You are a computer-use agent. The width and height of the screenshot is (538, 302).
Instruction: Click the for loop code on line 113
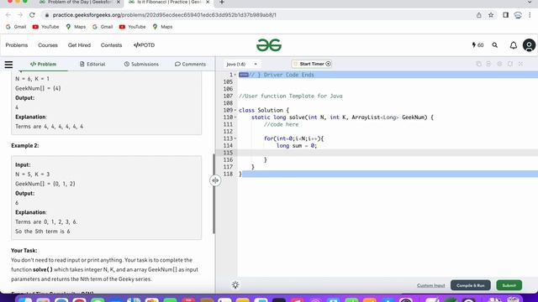pyautogui.click(x=293, y=138)
